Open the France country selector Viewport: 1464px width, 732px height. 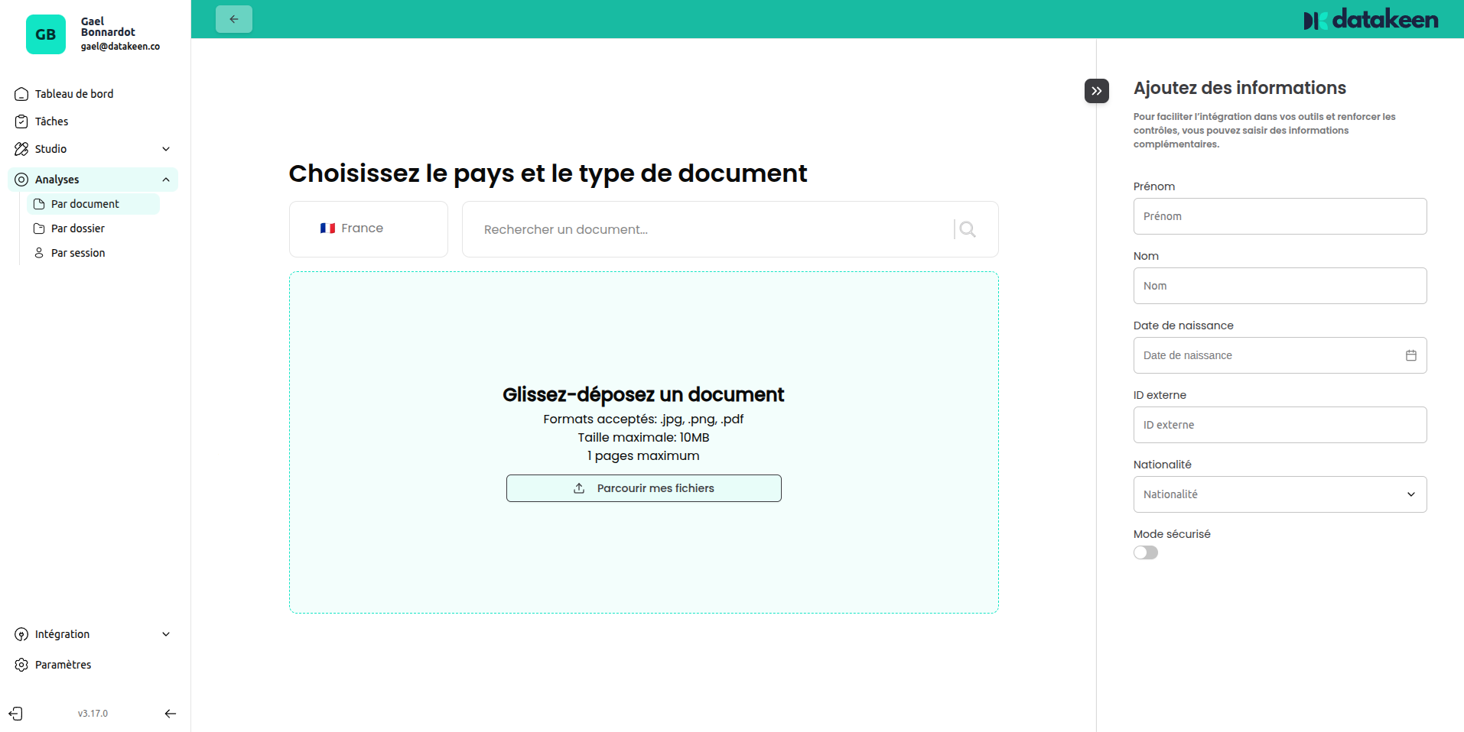coord(368,228)
